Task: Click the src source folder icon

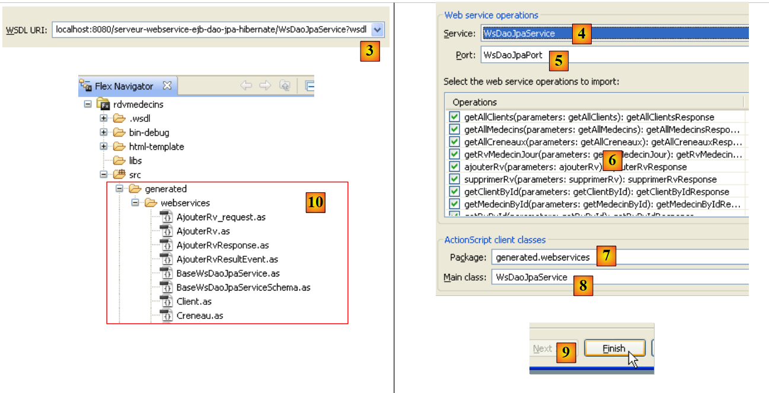Action: 119,175
